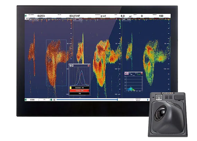Click green icon left of playback slider
The height and width of the screenshot is (141, 197).
click(x=51, y=100)
